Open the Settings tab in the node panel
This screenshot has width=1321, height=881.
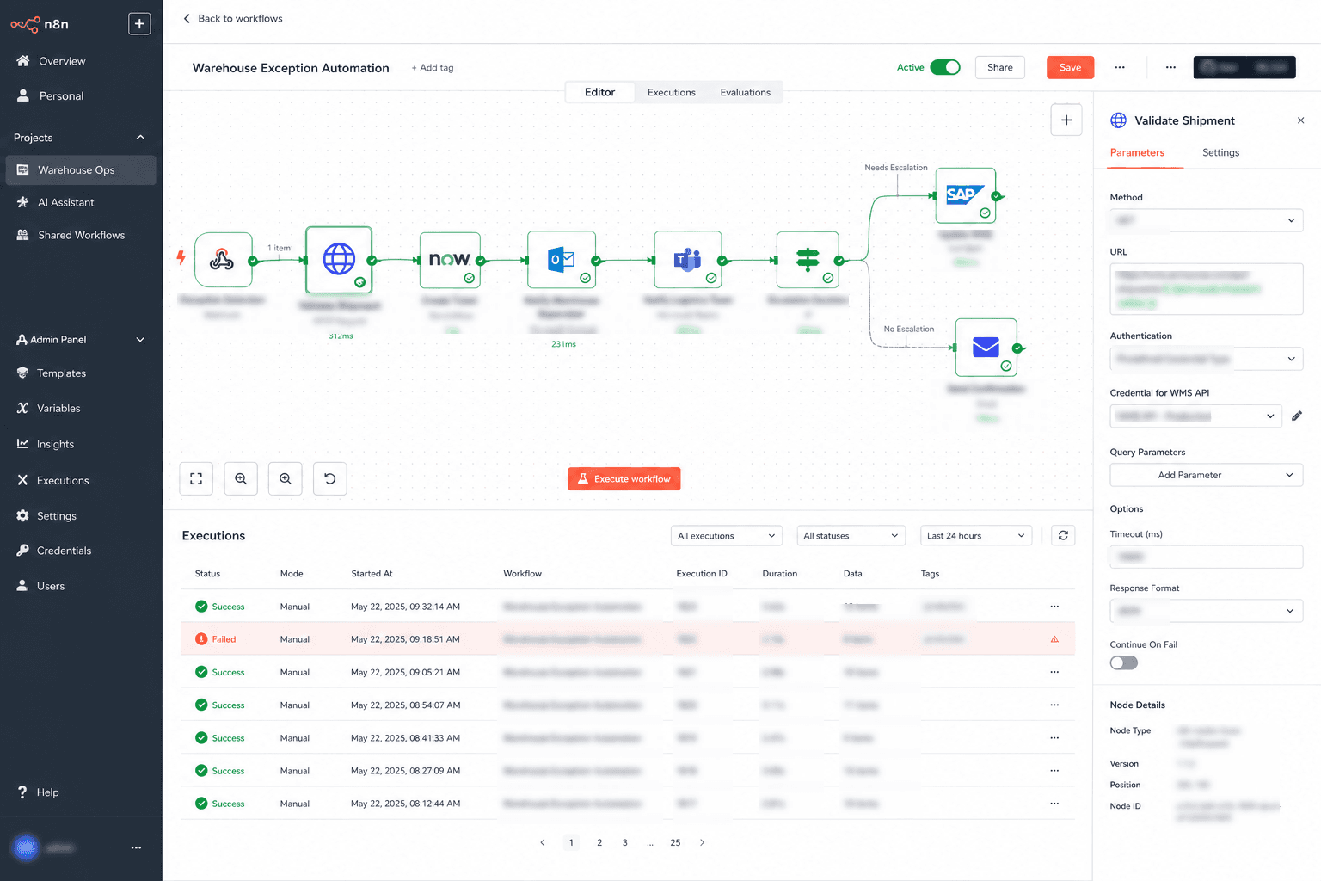[x=1220, y=153]
